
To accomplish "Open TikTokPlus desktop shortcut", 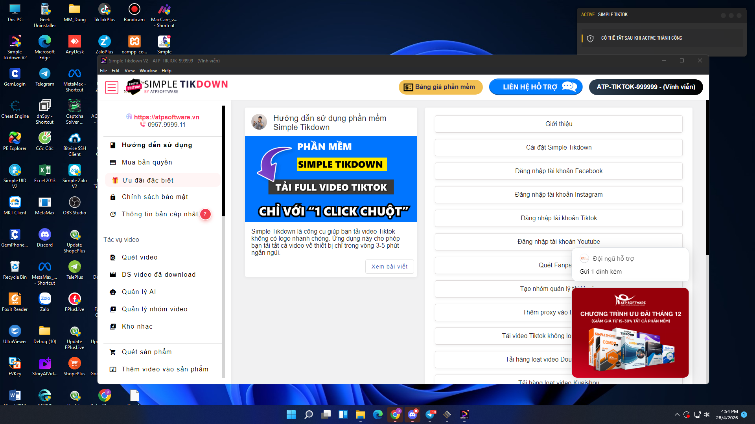I will pos(105,13).
